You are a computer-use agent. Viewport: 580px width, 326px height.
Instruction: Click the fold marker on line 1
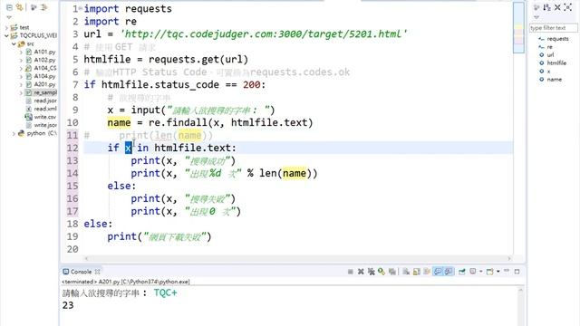[x=81, y=8]
